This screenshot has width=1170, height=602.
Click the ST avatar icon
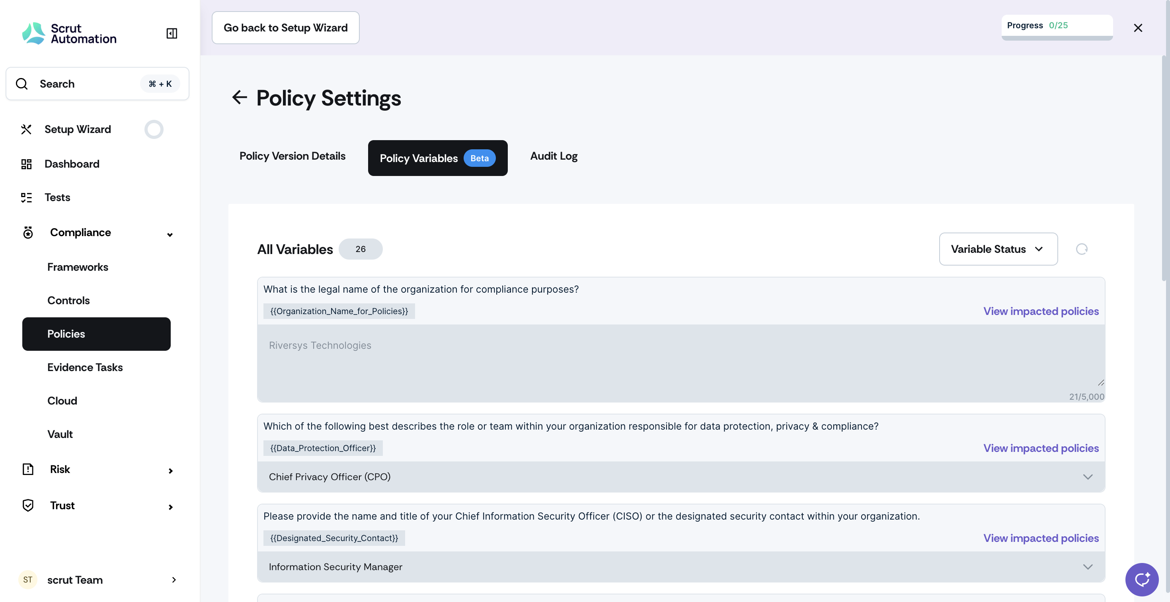pos(28,580)
